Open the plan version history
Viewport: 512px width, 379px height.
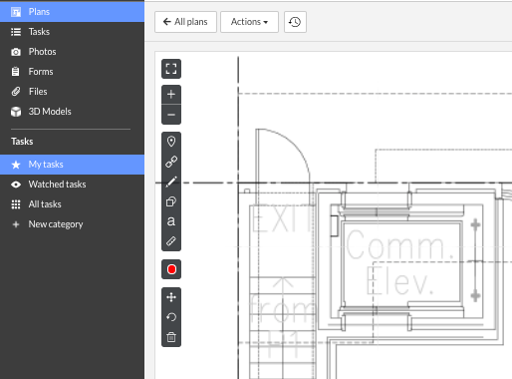pyautogui.click(x=295, y=22)
